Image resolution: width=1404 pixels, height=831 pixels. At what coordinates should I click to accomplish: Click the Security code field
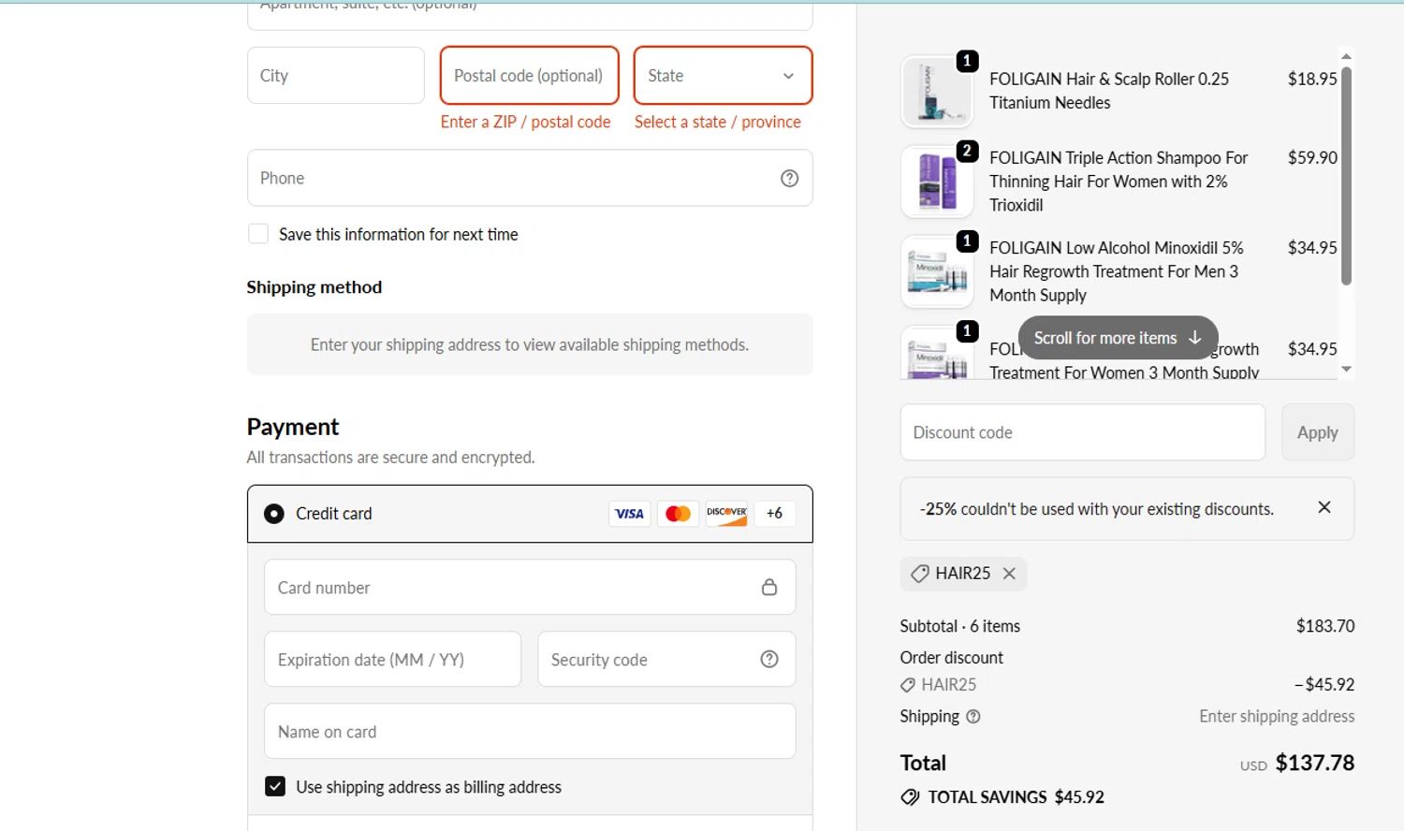pyautogui.click(x=666, y=659)
